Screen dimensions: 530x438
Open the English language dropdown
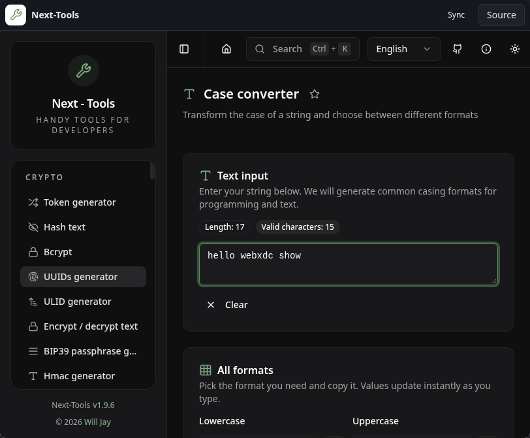coord(403,49)
